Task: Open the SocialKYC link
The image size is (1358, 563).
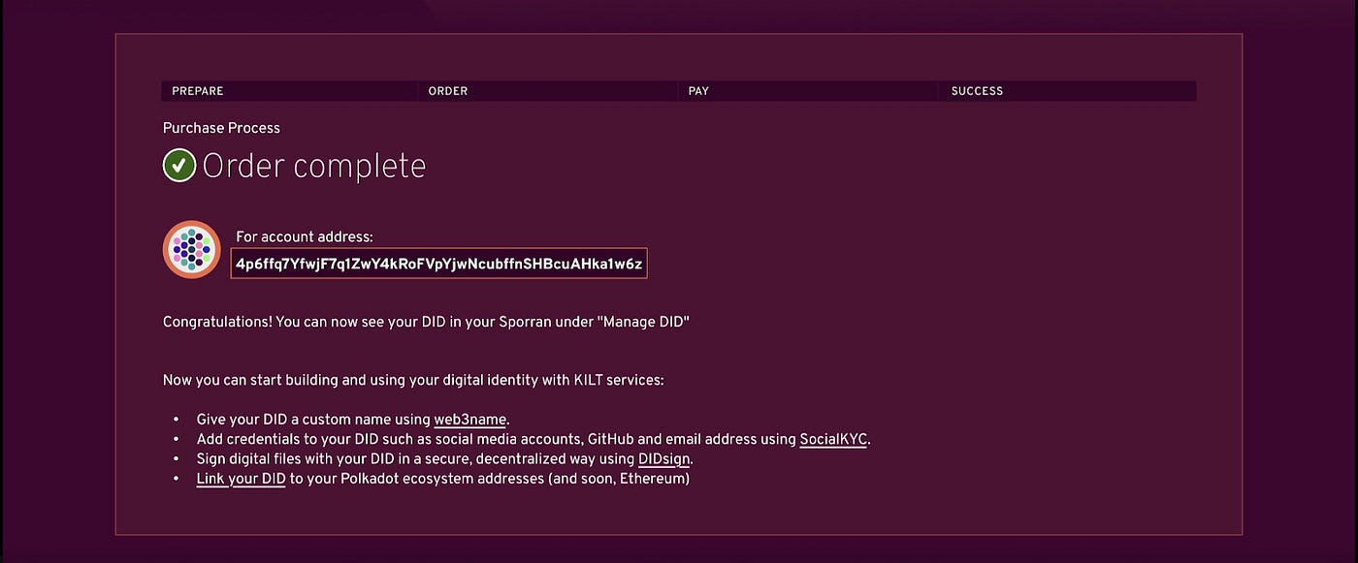Action: pos(833,439)
